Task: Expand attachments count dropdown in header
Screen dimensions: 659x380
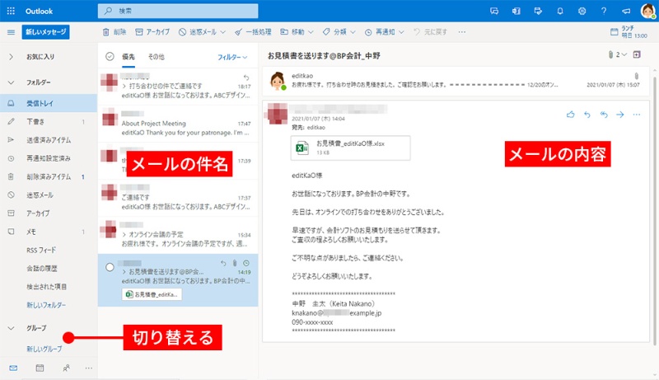Action: tap(617, 54)
